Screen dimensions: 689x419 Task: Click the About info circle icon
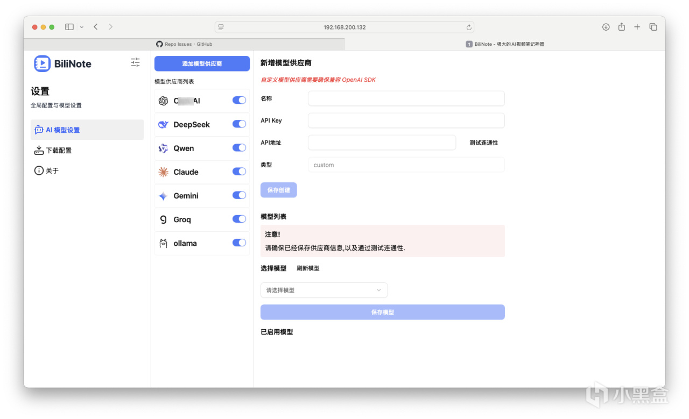point(39,171)
